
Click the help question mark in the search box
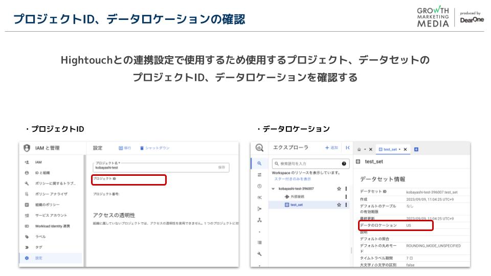pyautogui.click(x=344, y=164)
